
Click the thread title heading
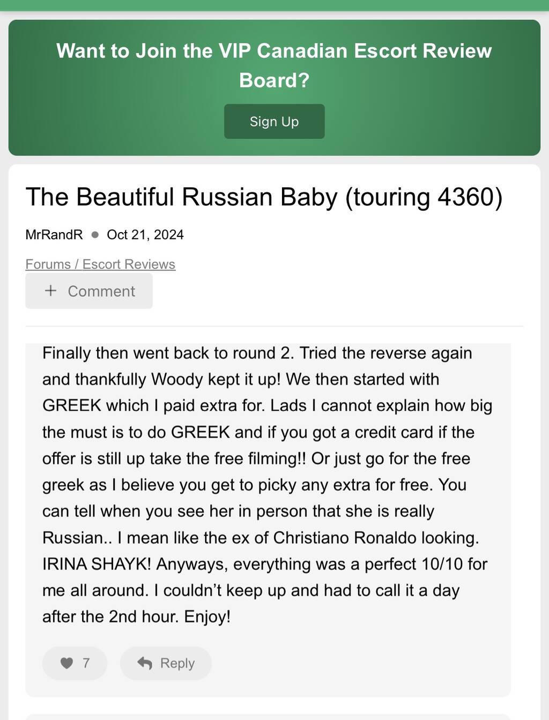(264, 197)
